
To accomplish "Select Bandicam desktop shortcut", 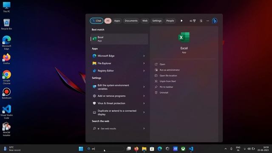I will coord(7,93).
